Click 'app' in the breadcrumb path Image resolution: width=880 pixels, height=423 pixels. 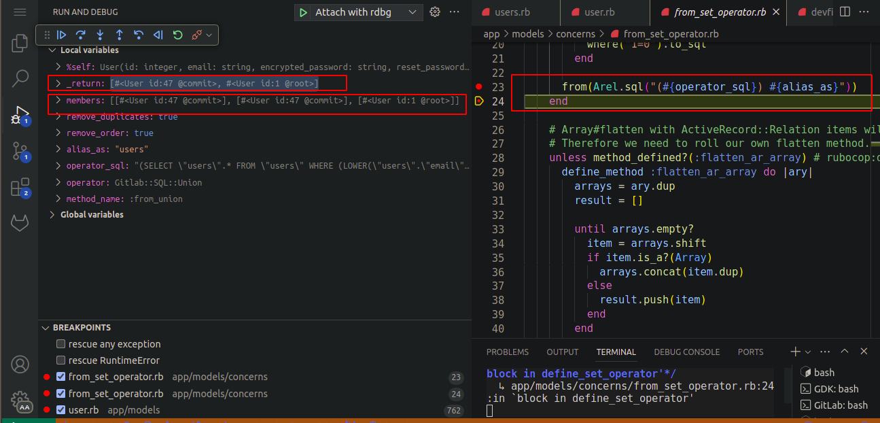(492, 34)
